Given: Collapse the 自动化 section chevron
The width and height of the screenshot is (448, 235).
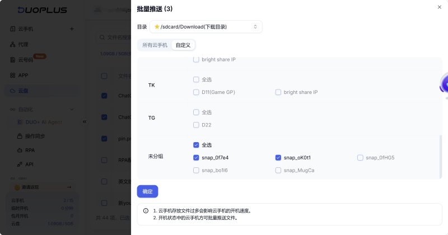Looking at the screenshot, I should tap(72, 109).
